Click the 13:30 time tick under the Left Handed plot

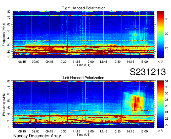pyautogui.click(x=117, y=131)
